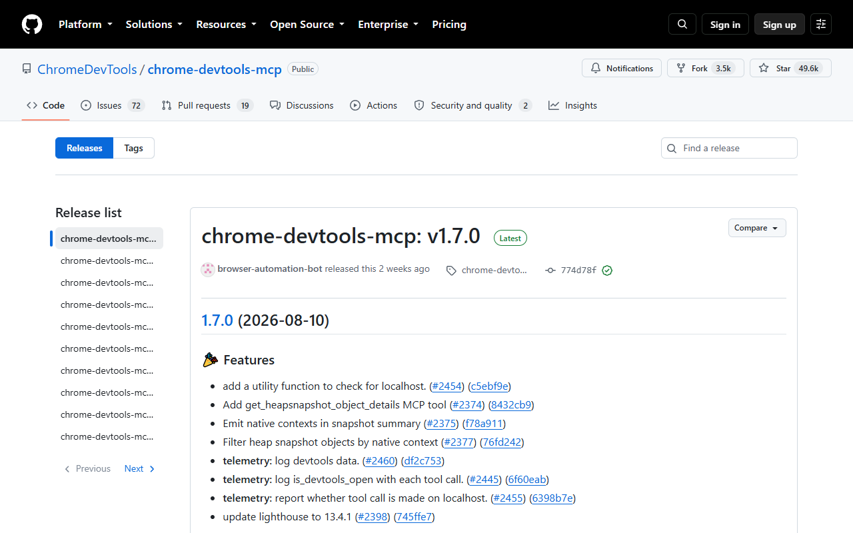Select the Code tab
The image size is (853, 533).
pyautogui.click(x=45, y=105)
